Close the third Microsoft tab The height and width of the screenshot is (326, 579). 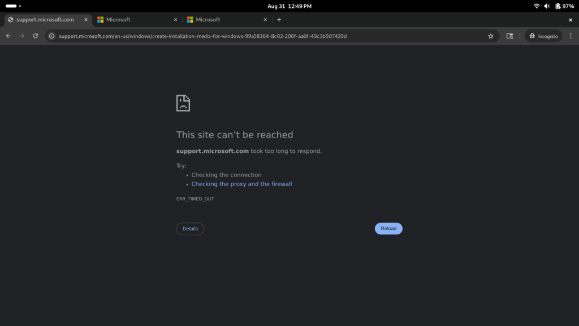[x=265, y=20]
